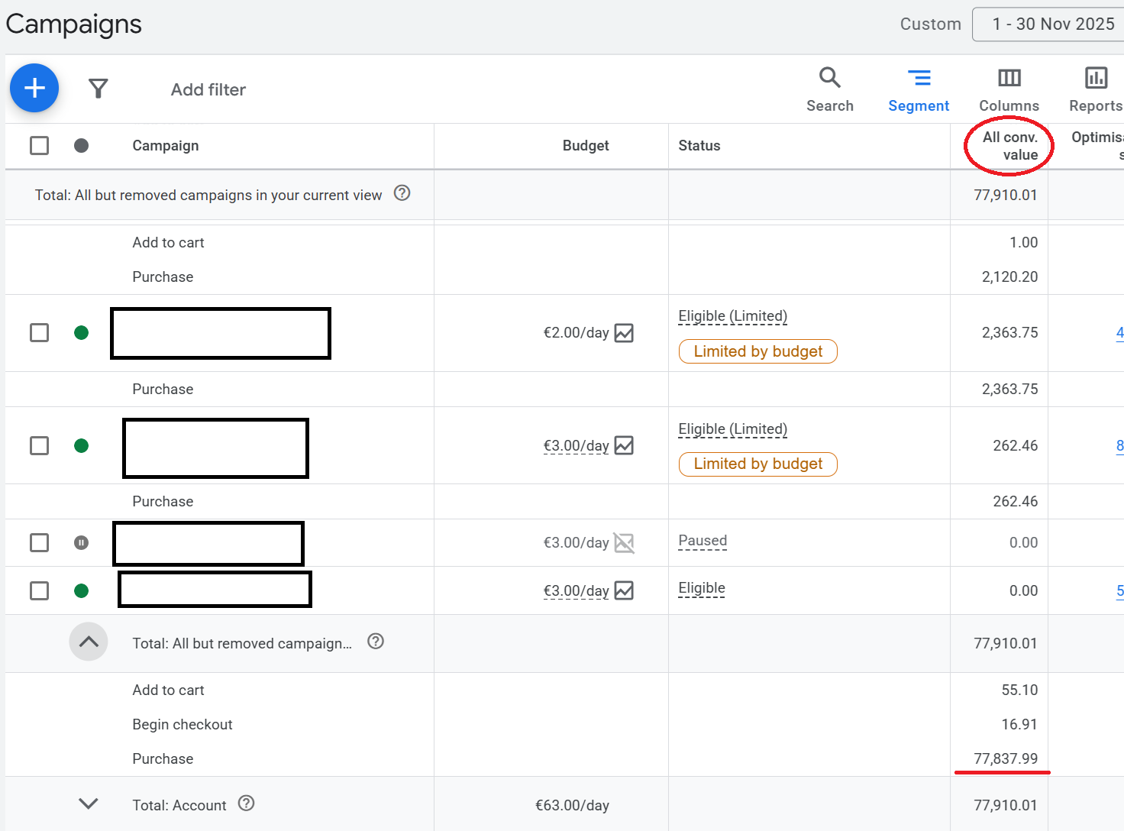The width and height of the screenshot is (1124, 831).
Task: Click the crossed-out budget chart icon in paused row
Action: point(624,543)
